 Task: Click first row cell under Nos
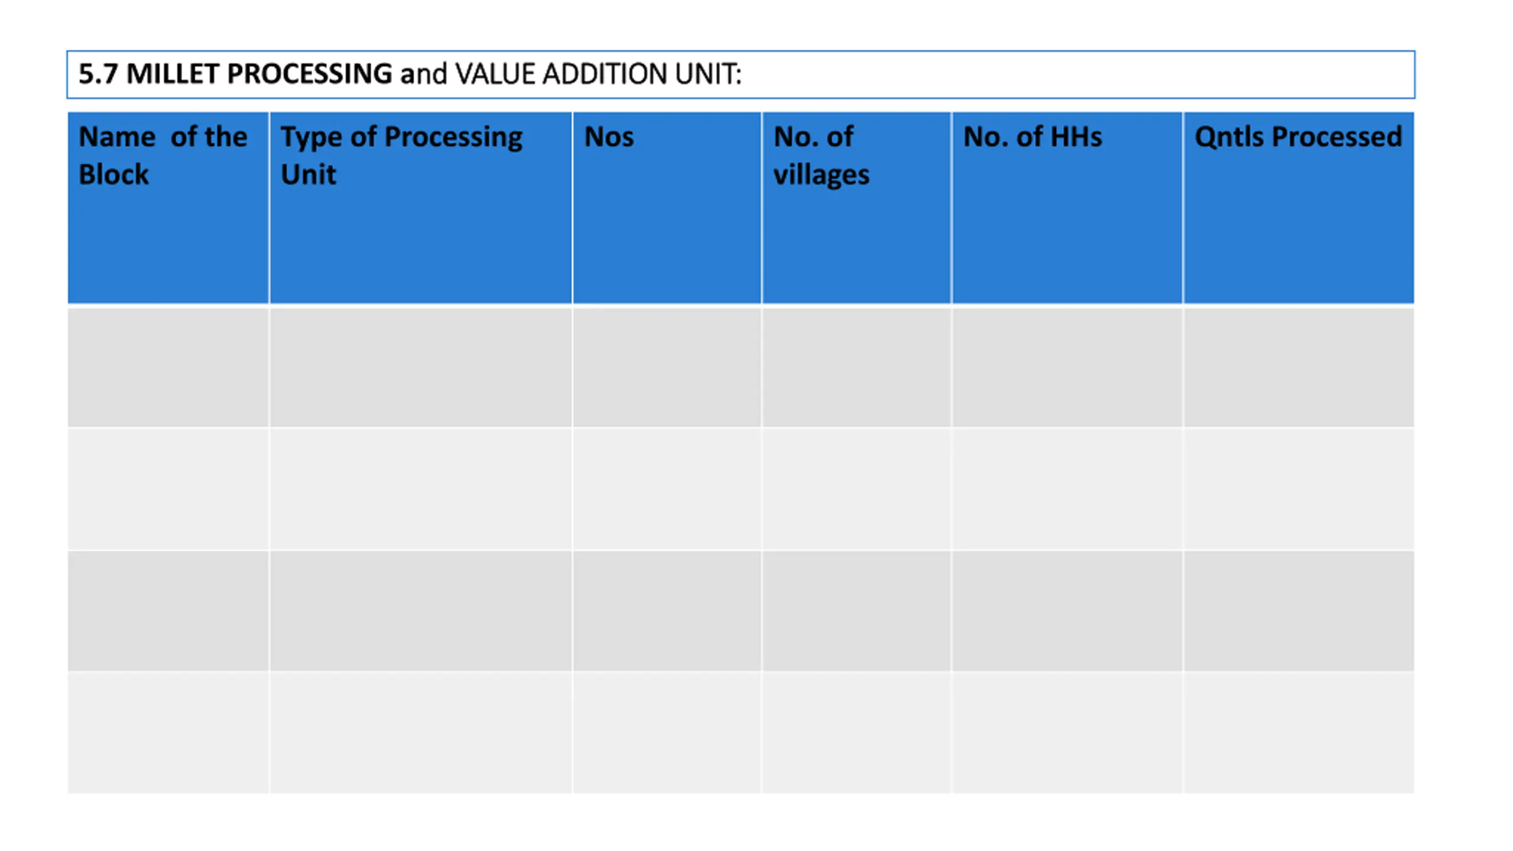(667, 366)
